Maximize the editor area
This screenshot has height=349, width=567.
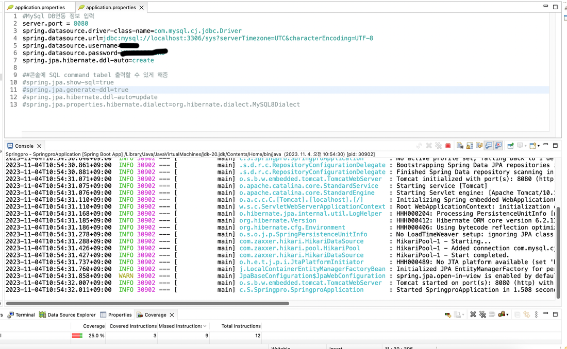[x=556, y=7]
